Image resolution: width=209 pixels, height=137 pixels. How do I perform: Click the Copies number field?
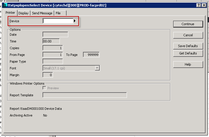53,48
